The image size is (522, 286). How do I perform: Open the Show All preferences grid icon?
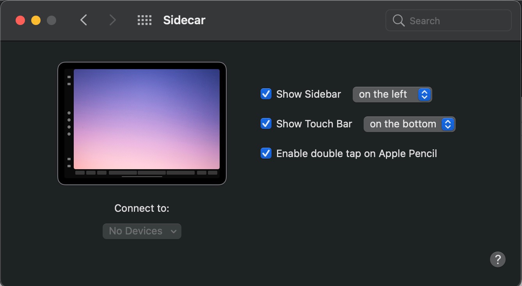click(144, 20)
